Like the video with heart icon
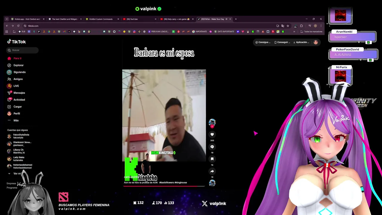This screenshot has width=382, height=215. pyautogui.click(x=212, y=134)
